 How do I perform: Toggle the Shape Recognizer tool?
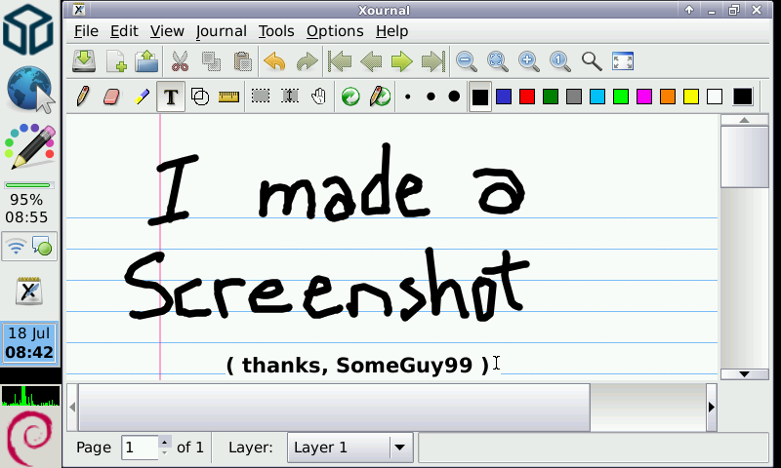pyautogui.click(x=200, y=97)
